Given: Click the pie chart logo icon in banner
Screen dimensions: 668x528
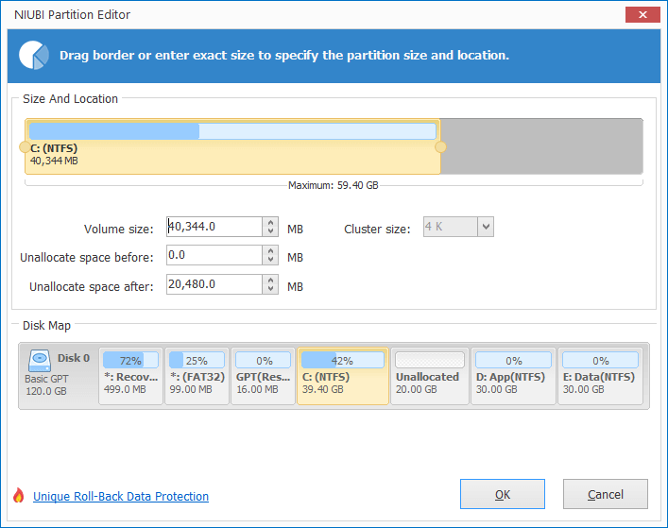Looking at the screenshot, I should coord(34,55).
